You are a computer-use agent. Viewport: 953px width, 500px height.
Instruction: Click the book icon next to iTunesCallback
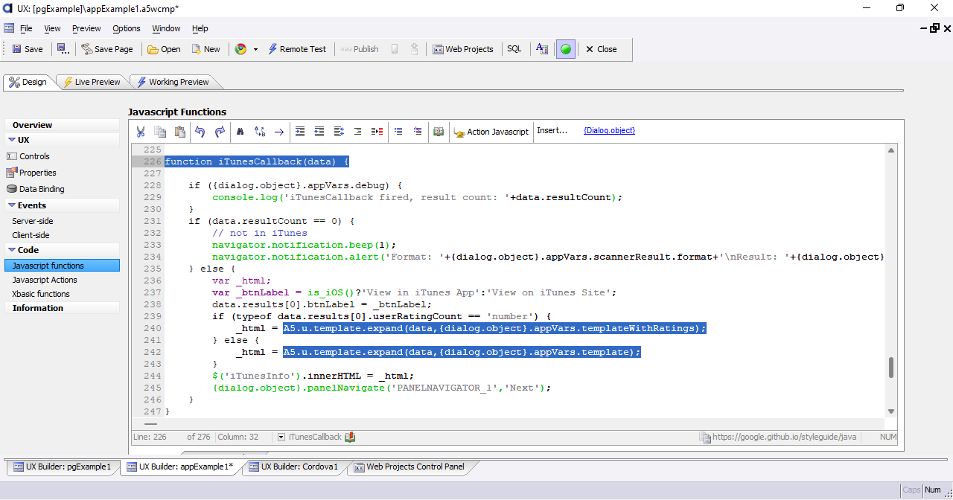coord(350,437)
